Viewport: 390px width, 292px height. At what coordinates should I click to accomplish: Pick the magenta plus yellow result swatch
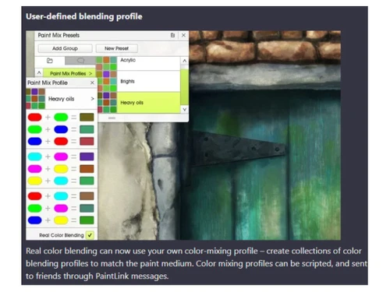coord(87,169)
